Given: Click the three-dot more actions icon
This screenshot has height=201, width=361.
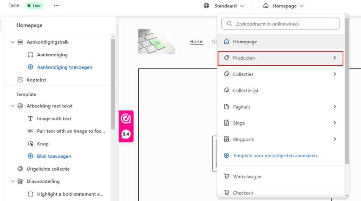Looking at the screenshot, I should [57, 6].
